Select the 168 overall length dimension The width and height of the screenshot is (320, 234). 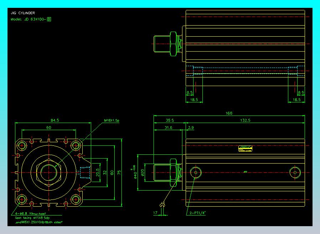[229, 113]
